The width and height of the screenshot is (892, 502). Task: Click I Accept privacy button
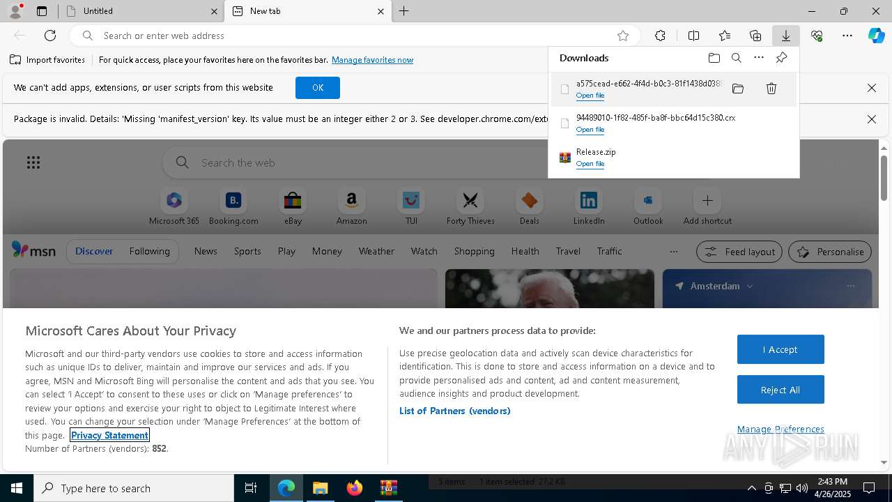[780, 349]
